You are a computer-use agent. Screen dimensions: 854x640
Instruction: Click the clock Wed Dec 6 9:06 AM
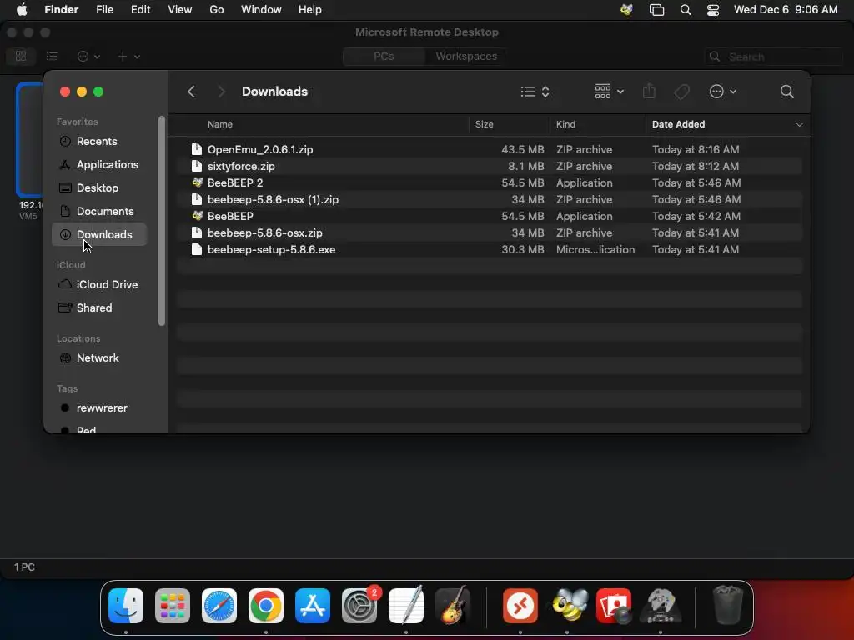786,10
